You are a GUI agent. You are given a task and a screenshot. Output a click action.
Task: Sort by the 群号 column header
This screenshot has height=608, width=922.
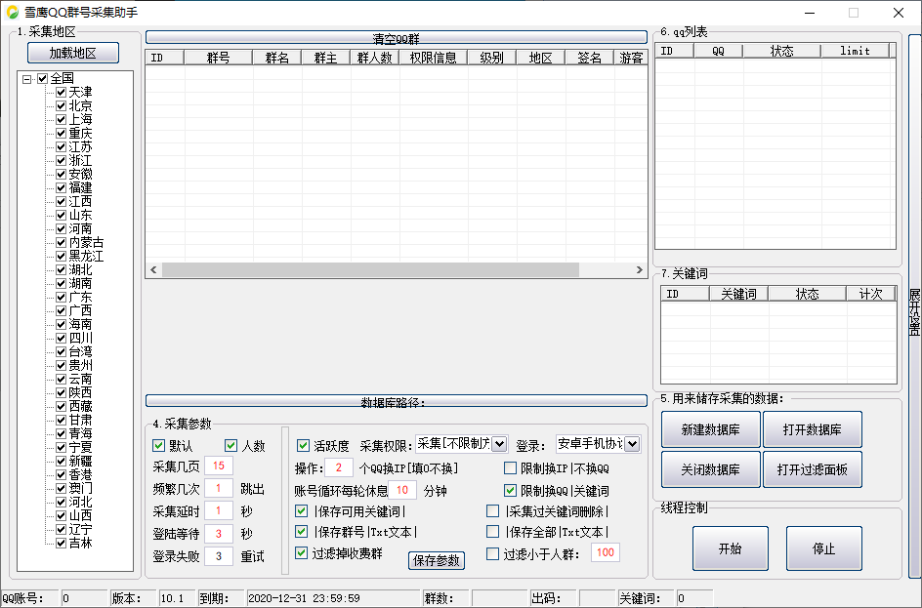(218, 58)
